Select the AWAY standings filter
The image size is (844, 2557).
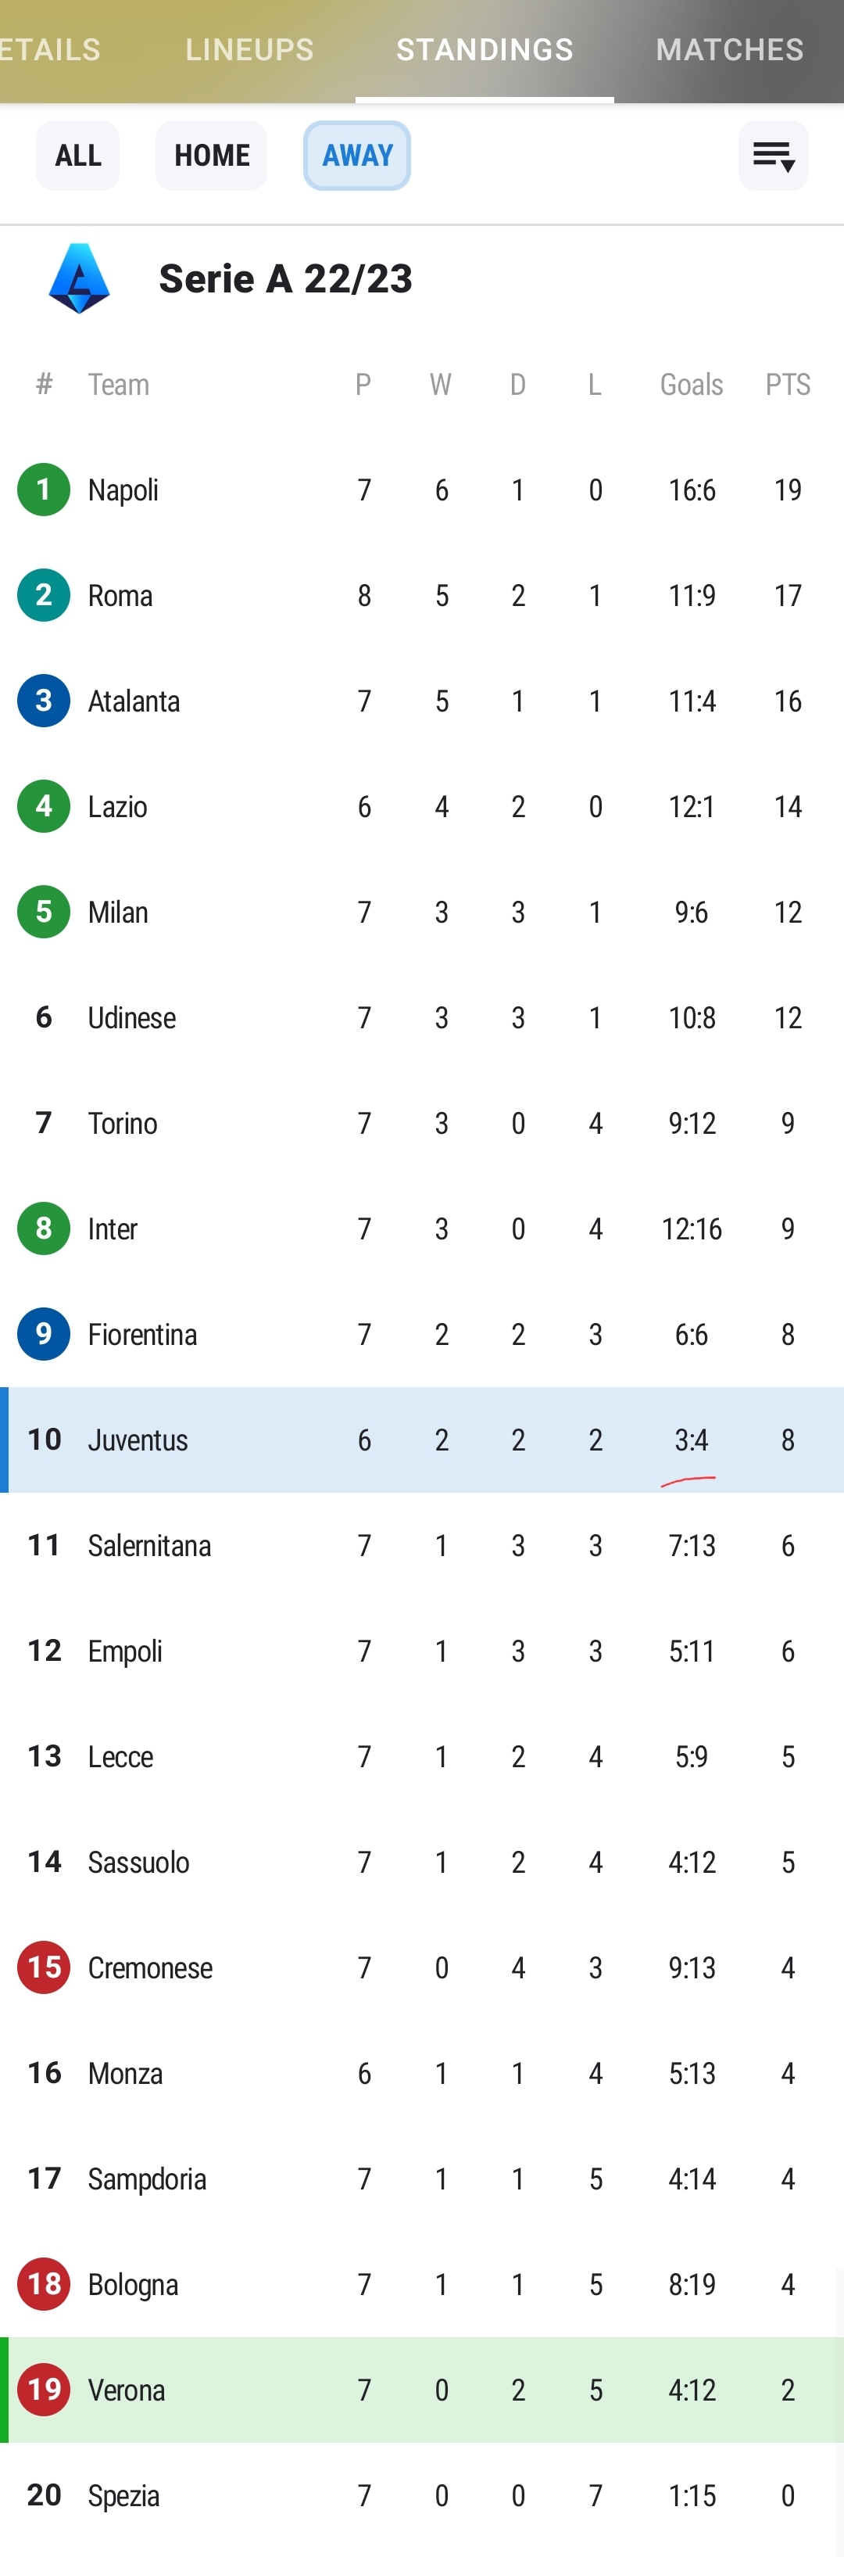(357, 156)
